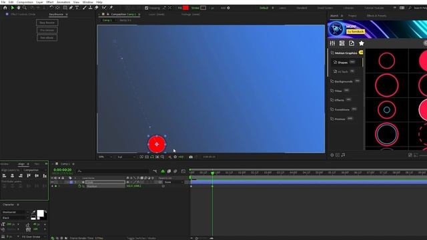Click the AtomX packs list icon

[x=342, y=43]
